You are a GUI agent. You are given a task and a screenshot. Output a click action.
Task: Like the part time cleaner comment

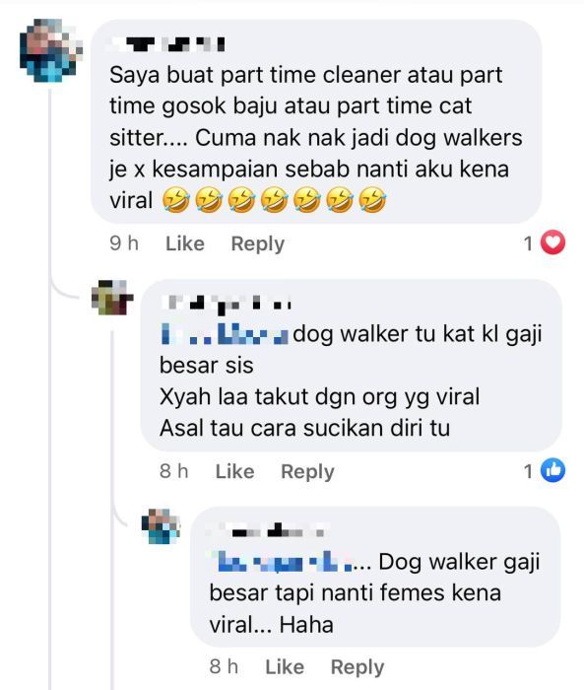coord(185,243)
